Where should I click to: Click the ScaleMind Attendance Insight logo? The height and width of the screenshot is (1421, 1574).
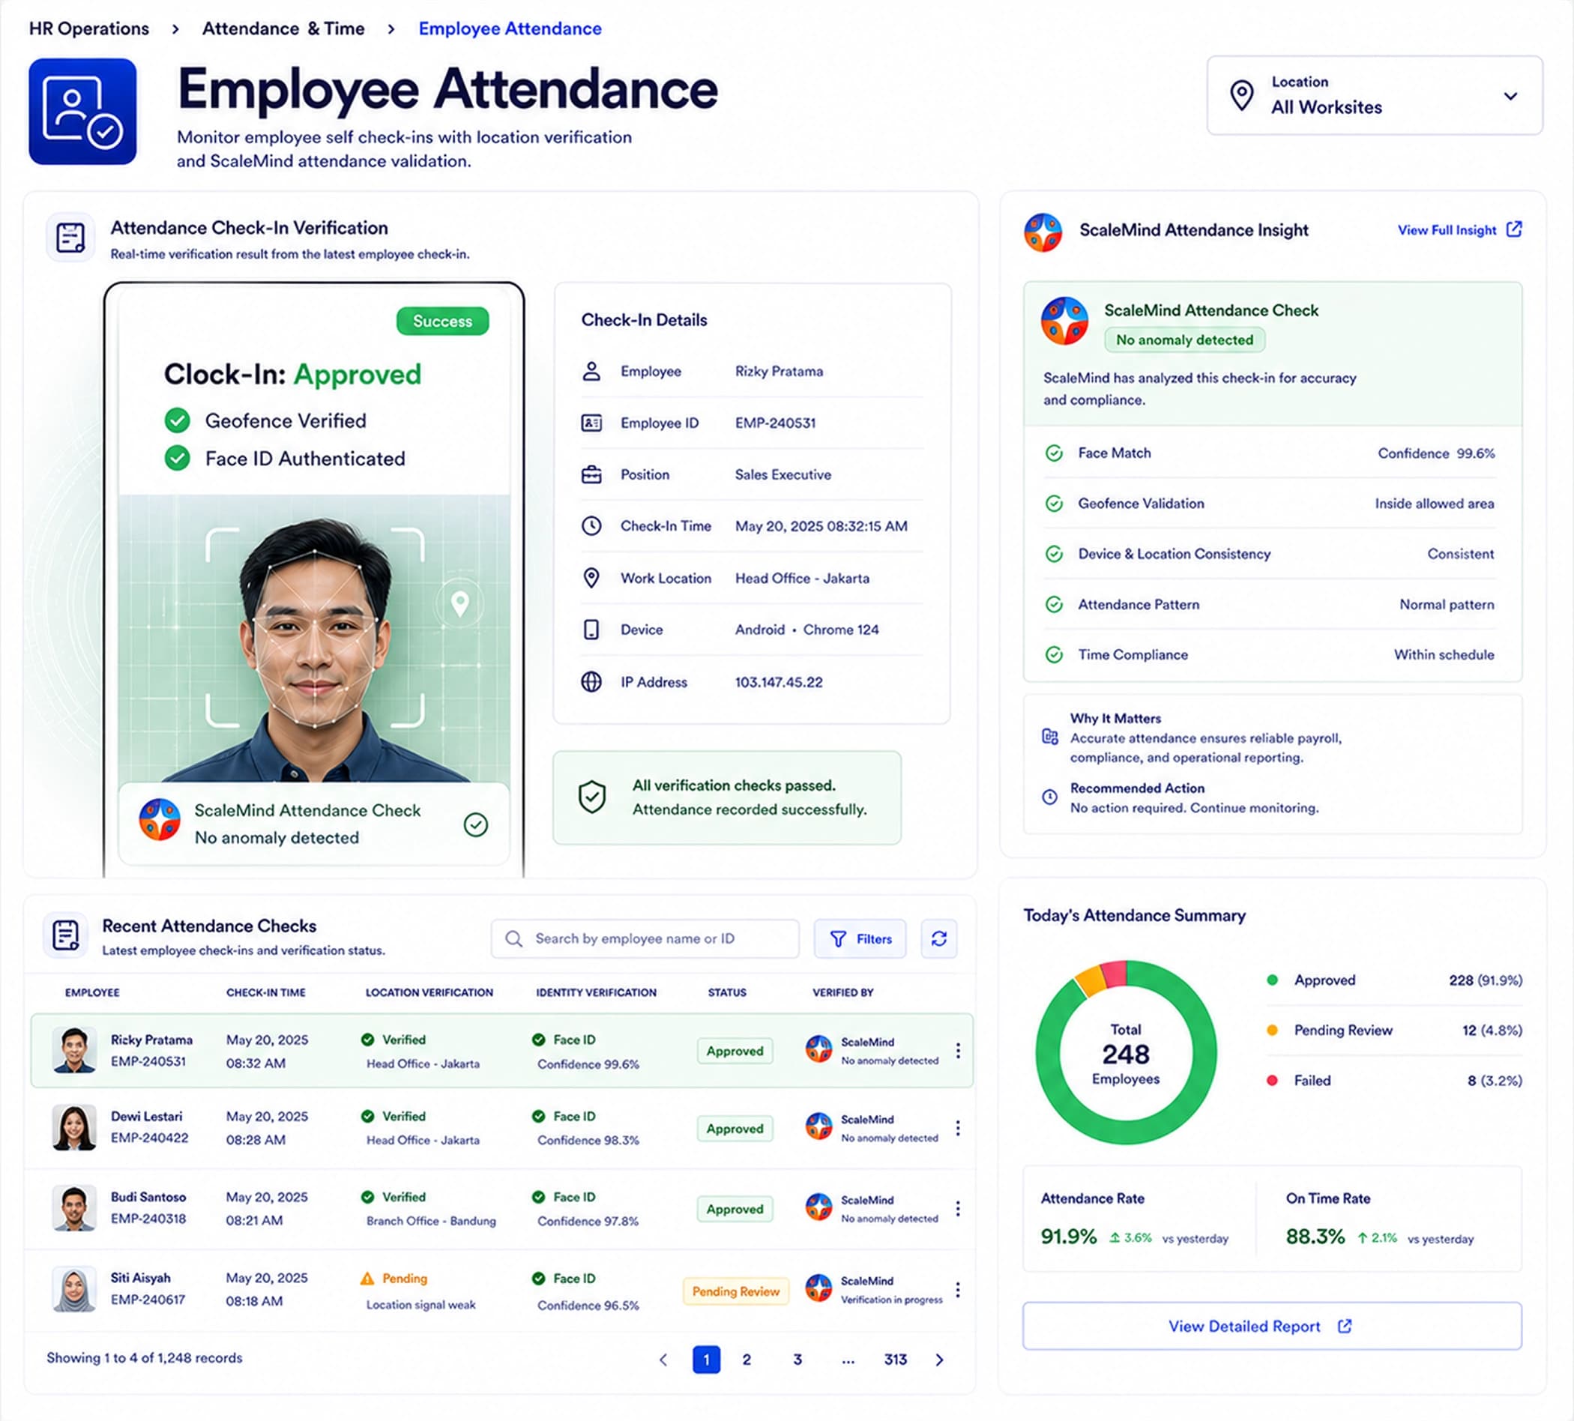pos(1043,232)
